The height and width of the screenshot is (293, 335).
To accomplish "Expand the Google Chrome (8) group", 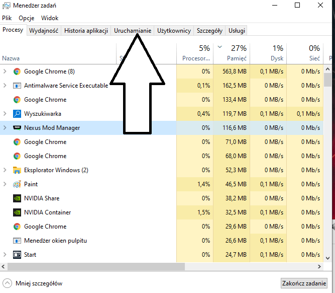I will pos(5,71).
